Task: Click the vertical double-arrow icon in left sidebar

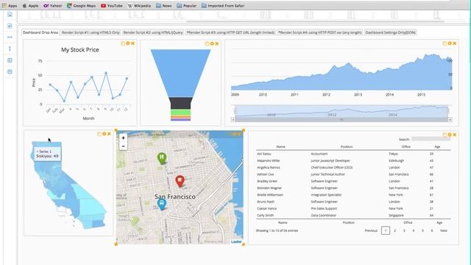Action: [10, 49]
